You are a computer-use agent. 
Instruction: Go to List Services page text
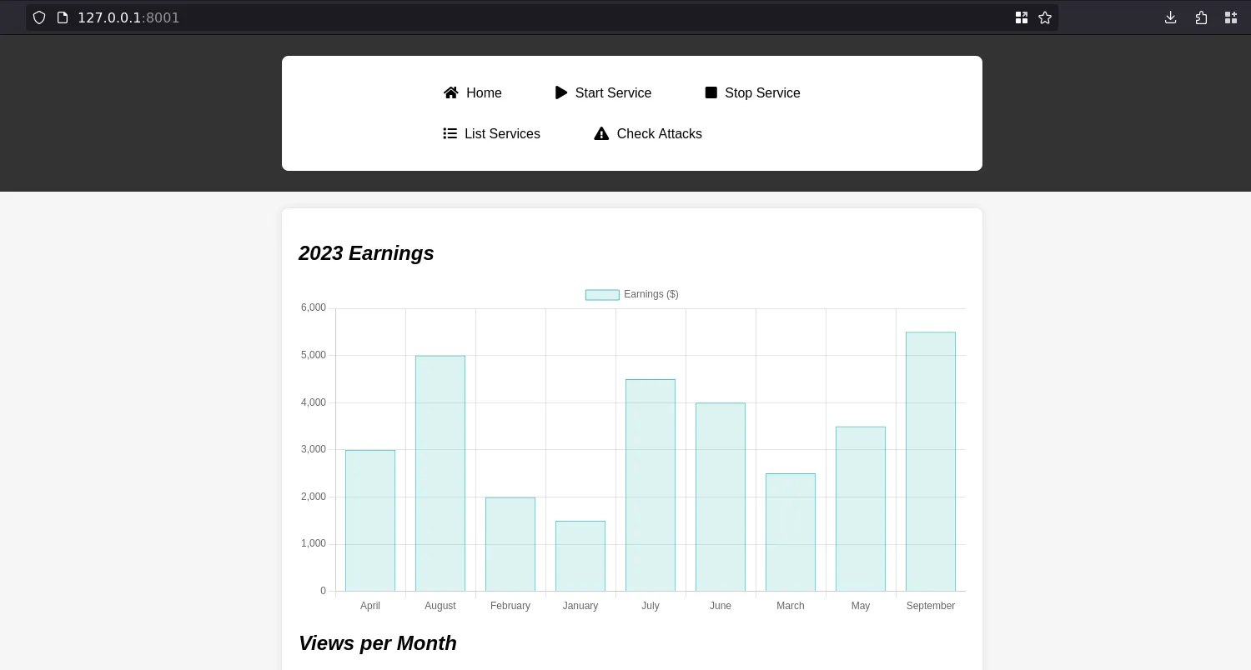[502, 133]
